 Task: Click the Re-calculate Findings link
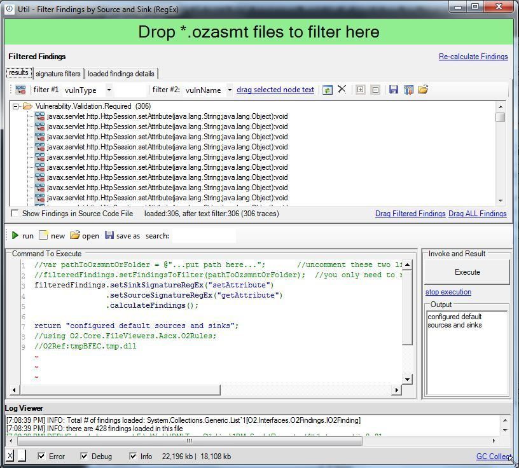tap(473, 57)
